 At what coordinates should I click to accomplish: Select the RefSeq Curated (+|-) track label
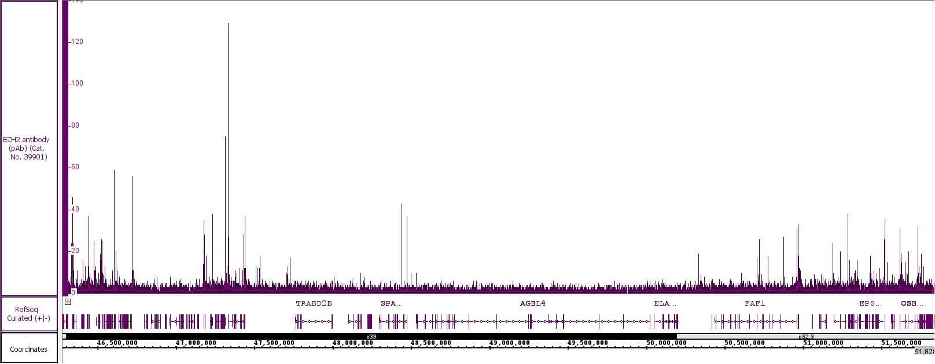[x=28, y=314]
